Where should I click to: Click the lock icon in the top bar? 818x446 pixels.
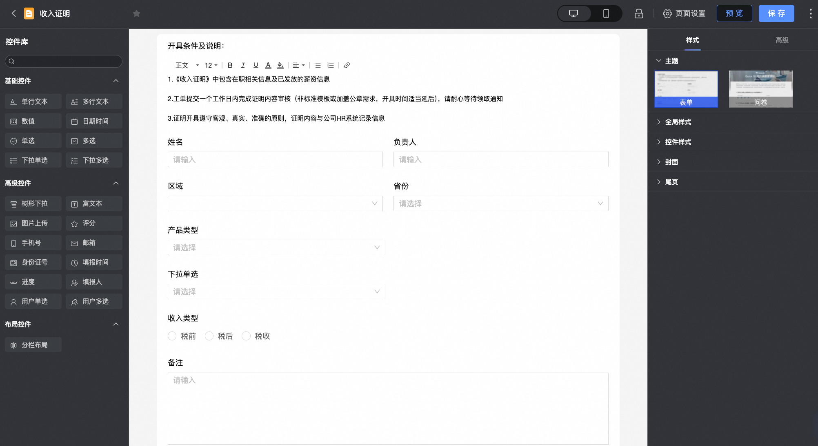639,13
